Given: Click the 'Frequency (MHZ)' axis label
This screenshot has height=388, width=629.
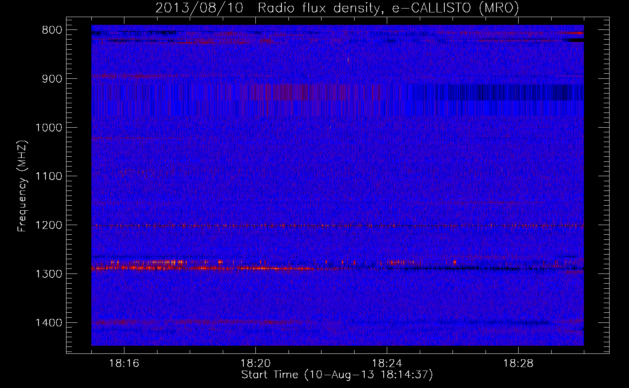Looking at the screenshot, I should click(22, 187).
